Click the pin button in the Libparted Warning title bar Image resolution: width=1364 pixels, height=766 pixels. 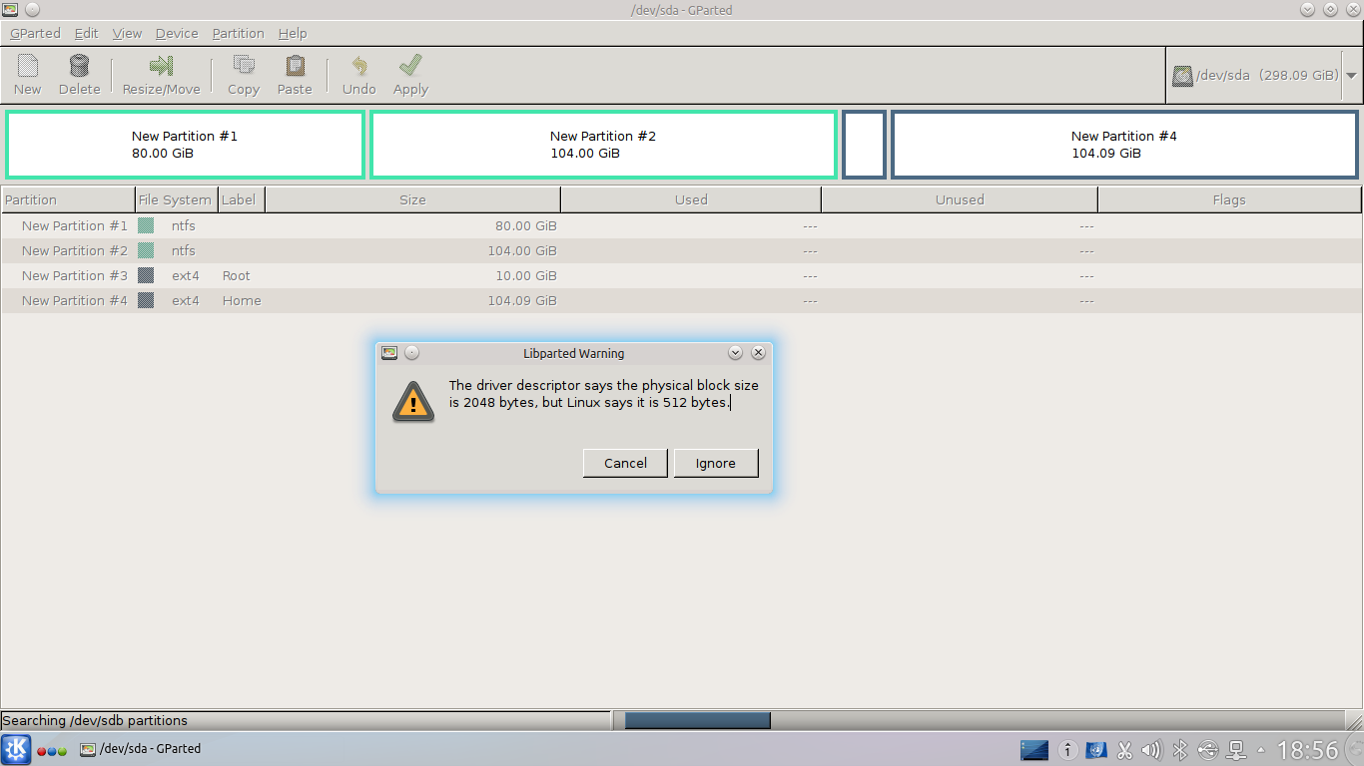[x=412, y=353]
